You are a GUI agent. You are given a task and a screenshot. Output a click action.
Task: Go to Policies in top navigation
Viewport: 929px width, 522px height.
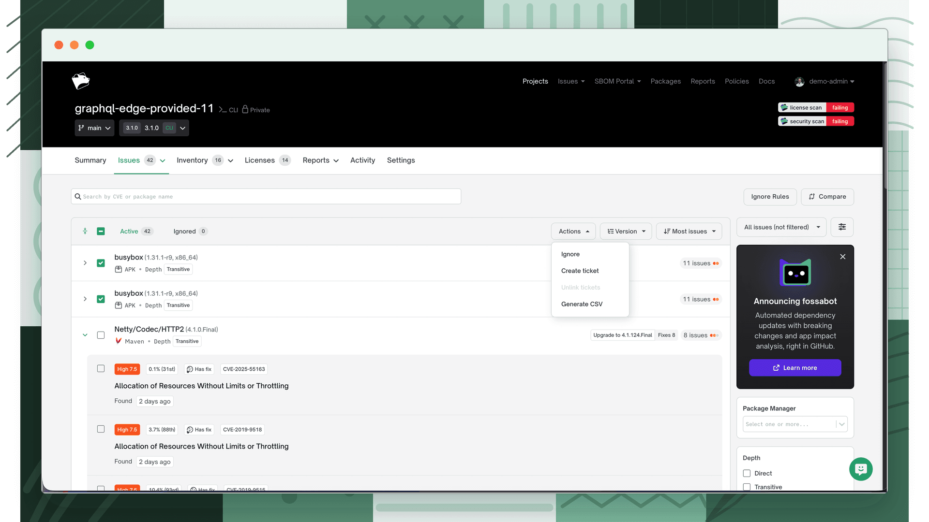pyautogui.click(x=736, y=82)
